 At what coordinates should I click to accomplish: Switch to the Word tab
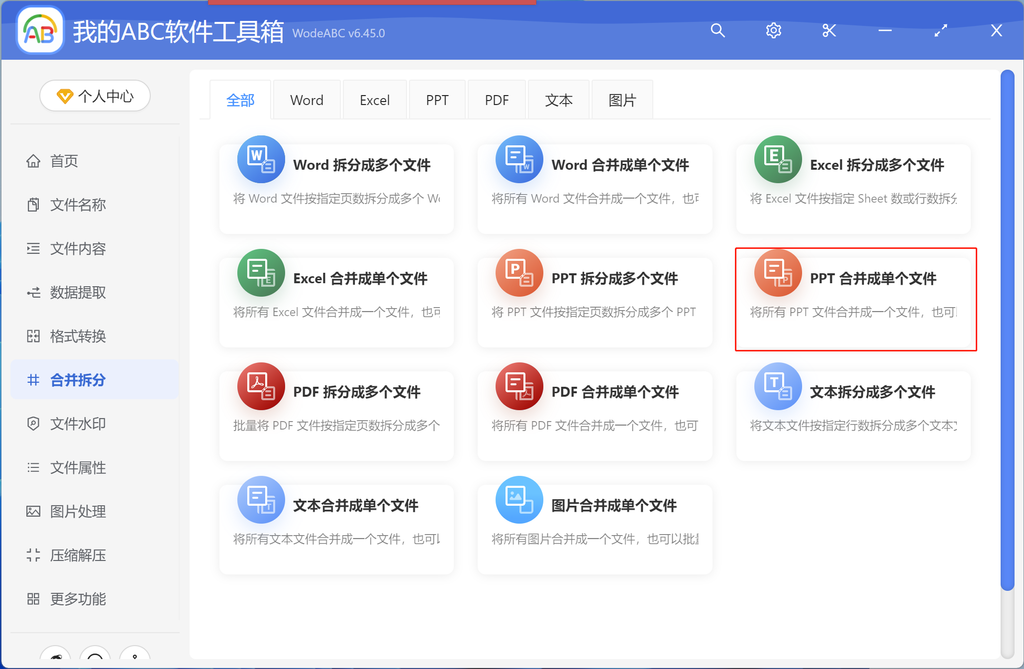coord(307,100)
